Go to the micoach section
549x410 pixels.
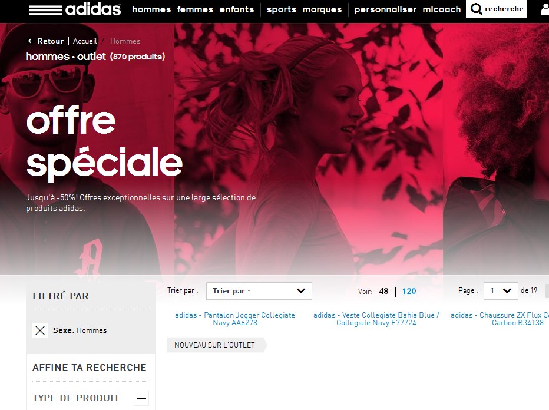[x=442, y=9]
